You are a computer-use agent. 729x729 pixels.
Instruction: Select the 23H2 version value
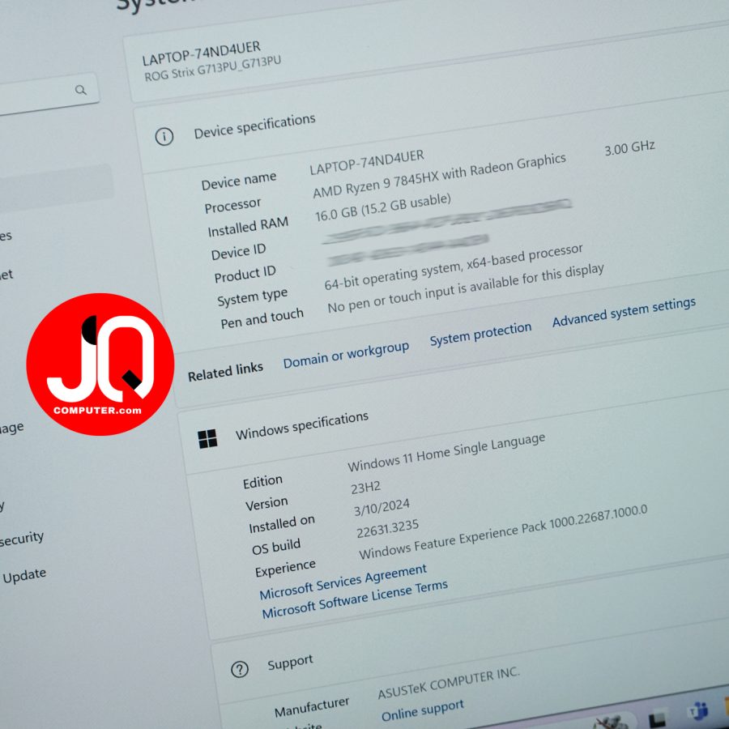click(366, 488)
